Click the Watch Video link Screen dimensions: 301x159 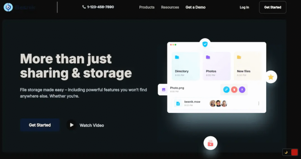coord(92,125)
